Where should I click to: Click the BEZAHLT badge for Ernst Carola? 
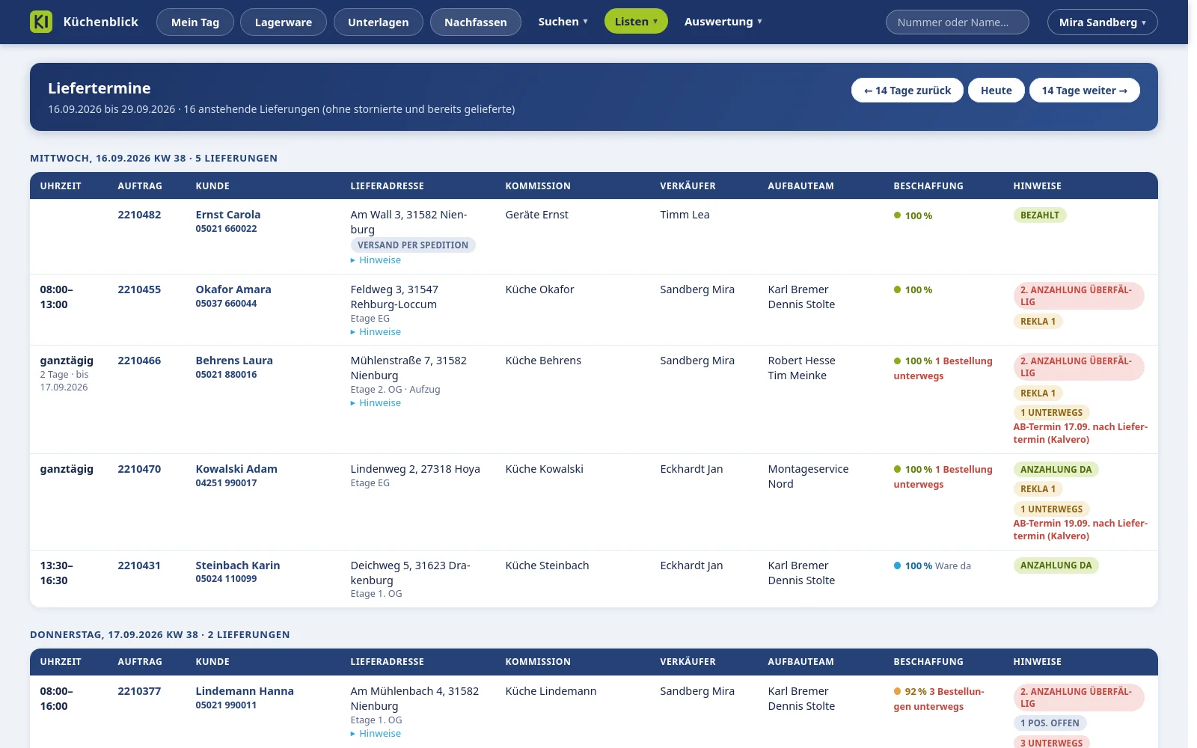coord(1040,215)
